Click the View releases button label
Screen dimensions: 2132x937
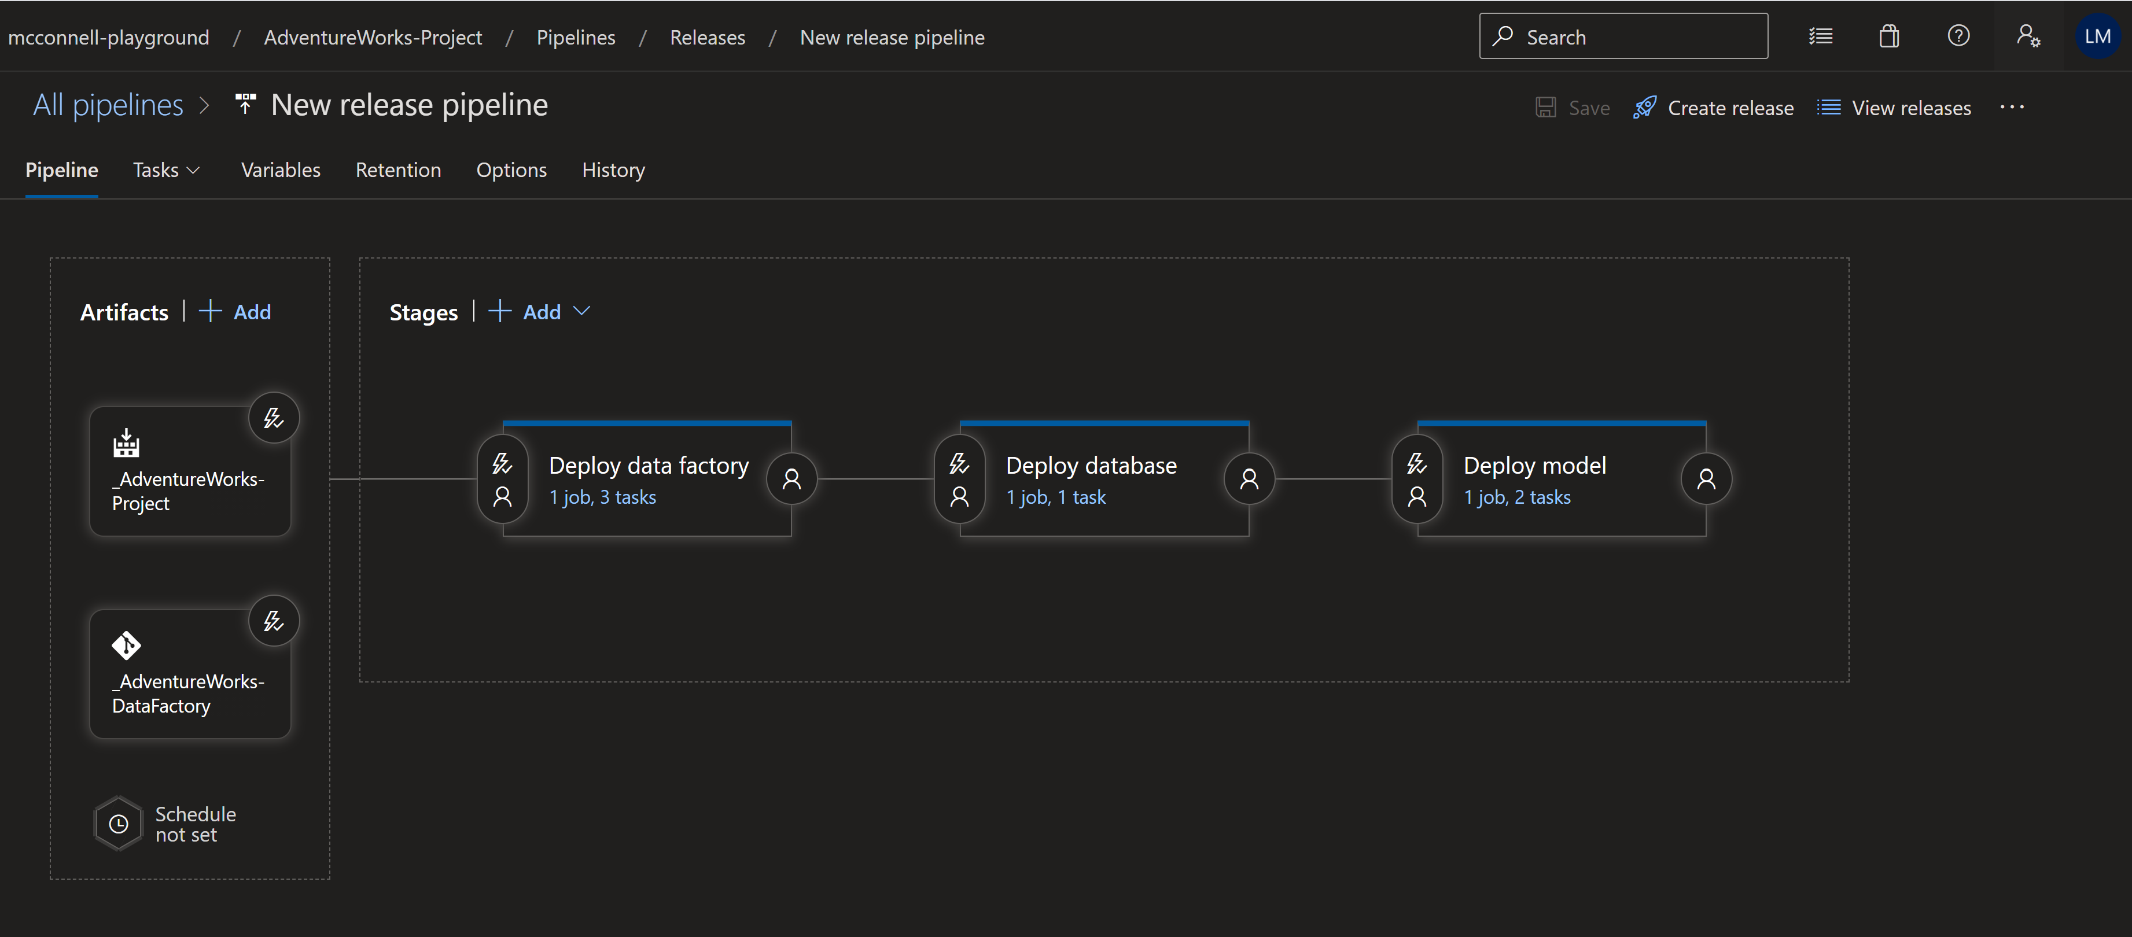1911,108
